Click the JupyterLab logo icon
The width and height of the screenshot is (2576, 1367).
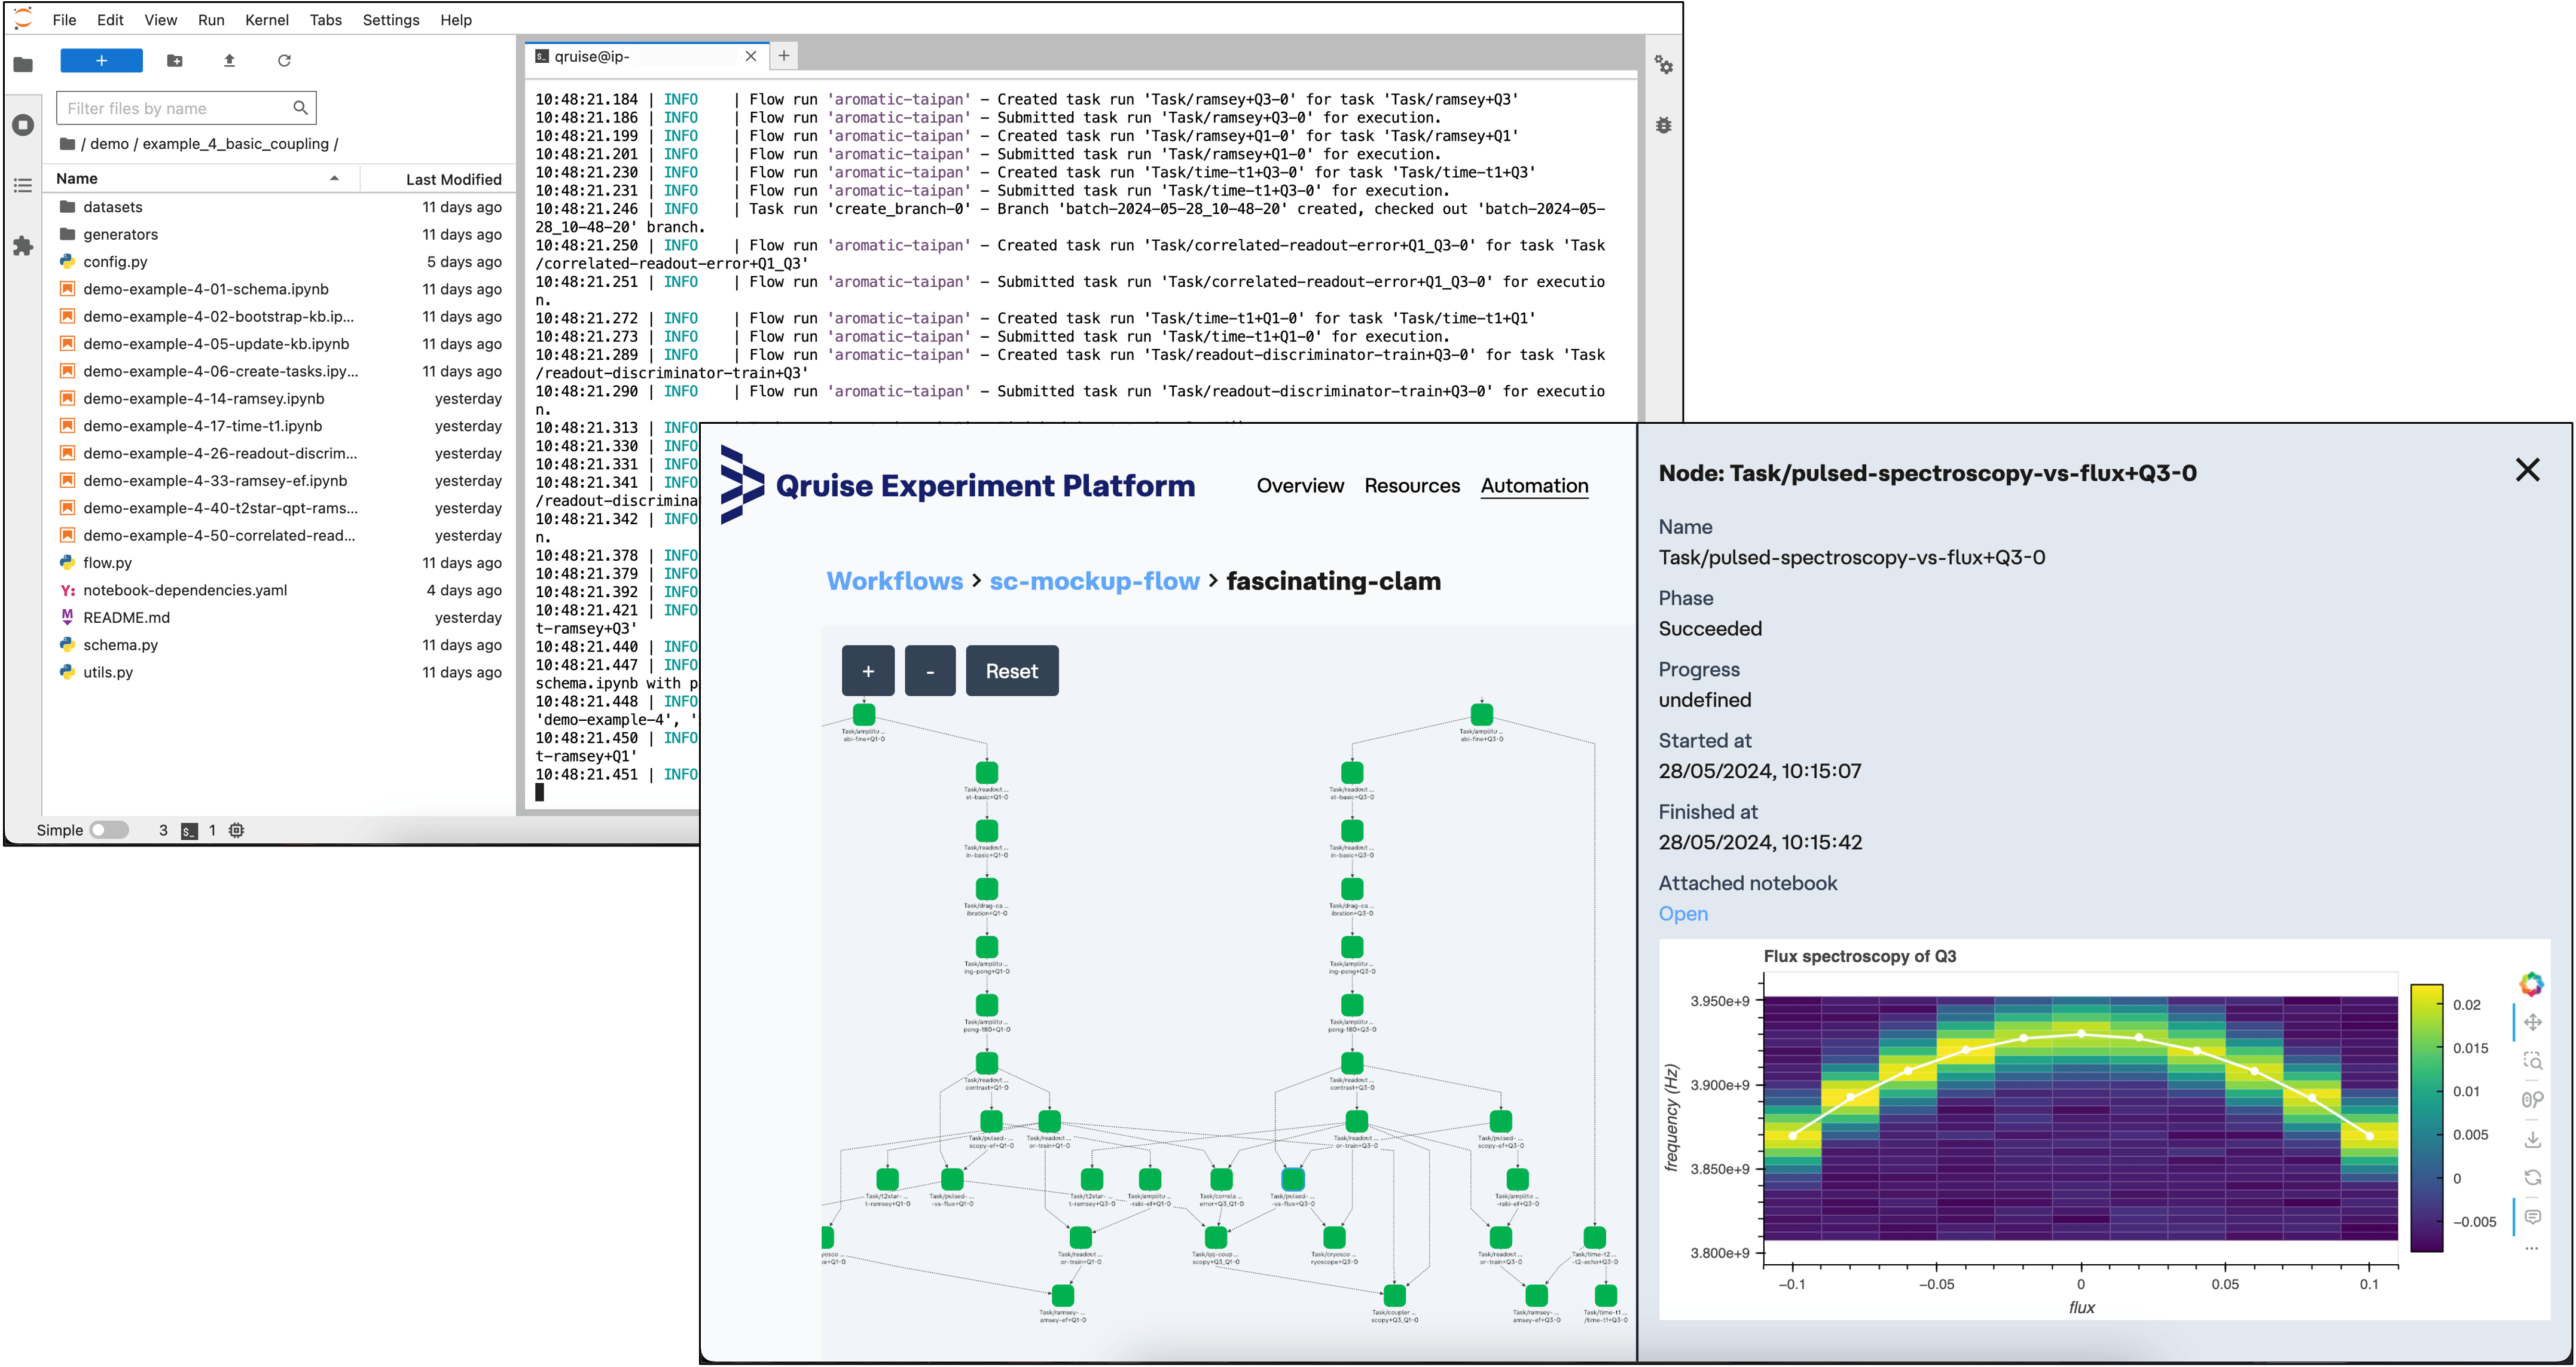tap(22, 19)
